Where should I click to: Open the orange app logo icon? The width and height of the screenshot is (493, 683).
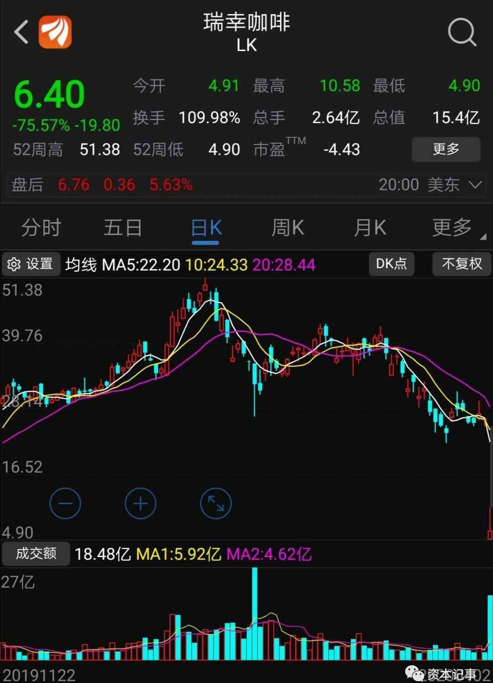point(55,31)
